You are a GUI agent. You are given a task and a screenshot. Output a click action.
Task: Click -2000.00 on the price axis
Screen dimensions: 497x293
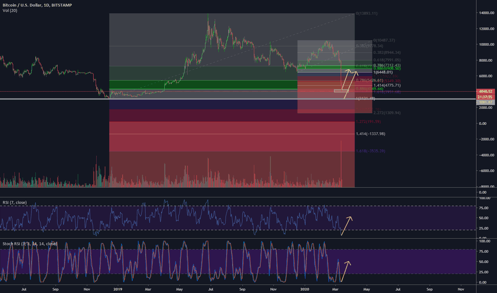point(486,139)
